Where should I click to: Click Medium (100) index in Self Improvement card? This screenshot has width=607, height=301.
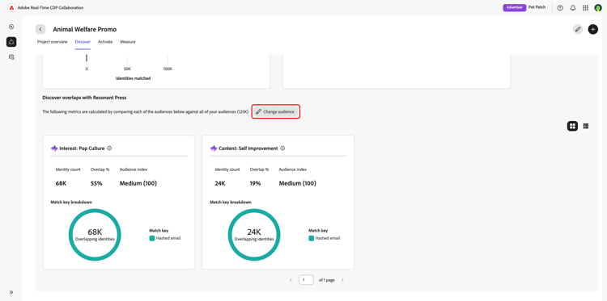point(298,183)
